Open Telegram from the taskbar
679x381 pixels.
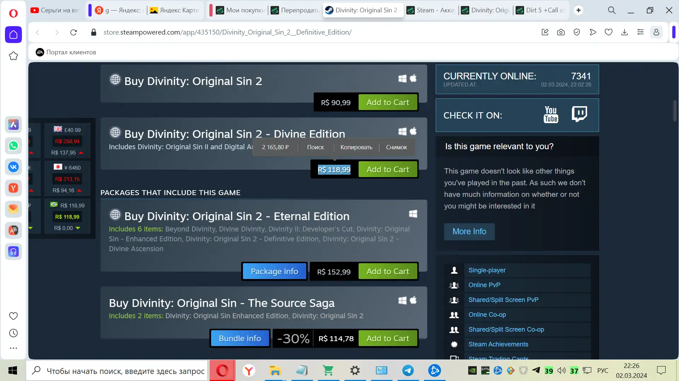408,371
